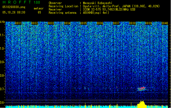This screenshot has width=171, height=108.
Task: Click the 0.9 frequency axis label
Action: click(2, 62)
